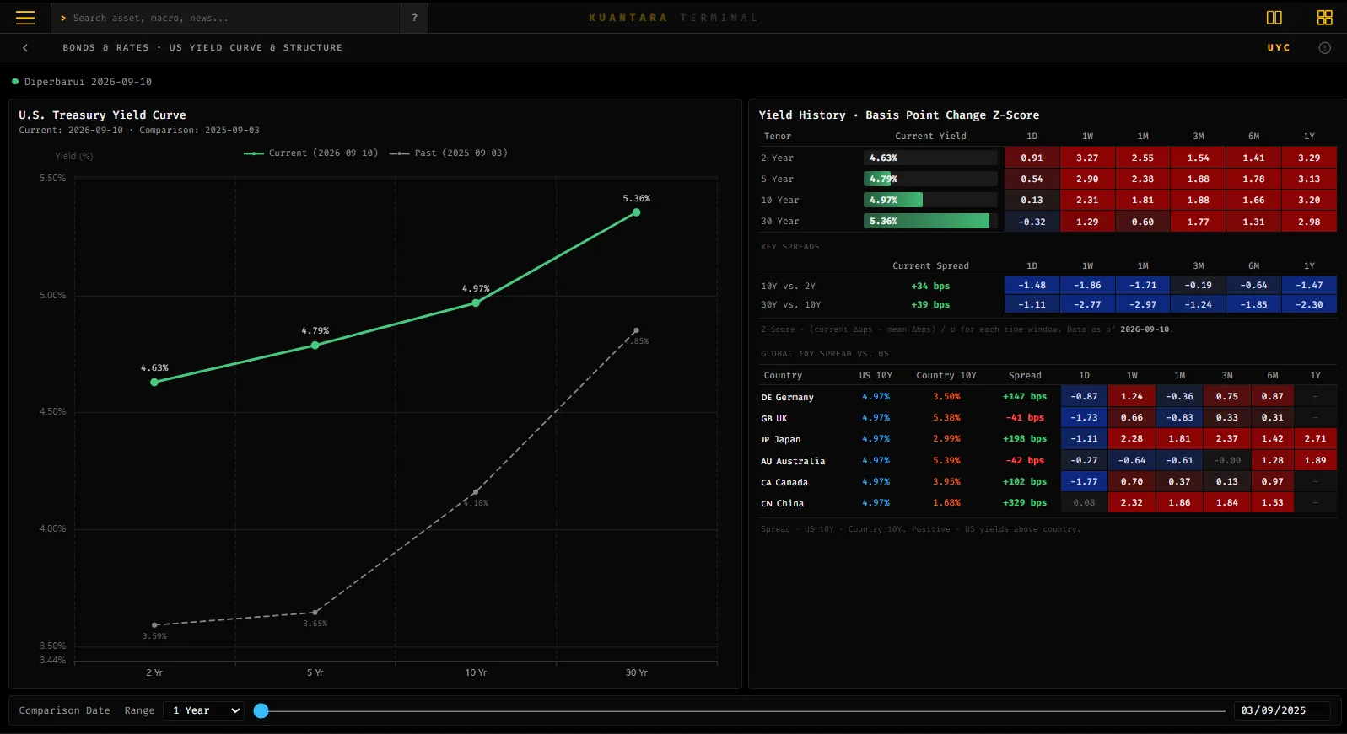Open the info icon next to UYC

pos(1324,48)
